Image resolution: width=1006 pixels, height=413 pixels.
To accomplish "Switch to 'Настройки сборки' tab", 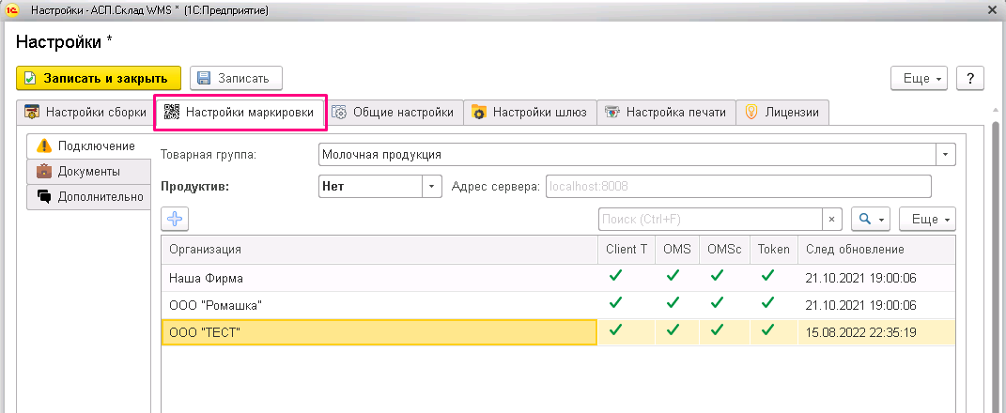I will (85, 113).
